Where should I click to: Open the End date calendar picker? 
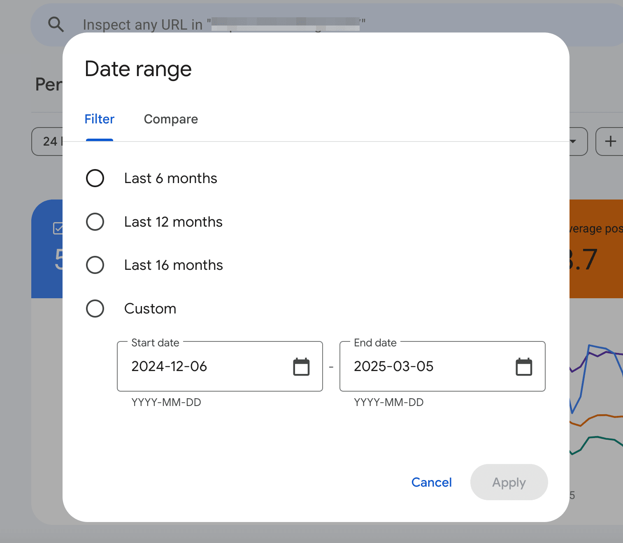click(523, 366)
